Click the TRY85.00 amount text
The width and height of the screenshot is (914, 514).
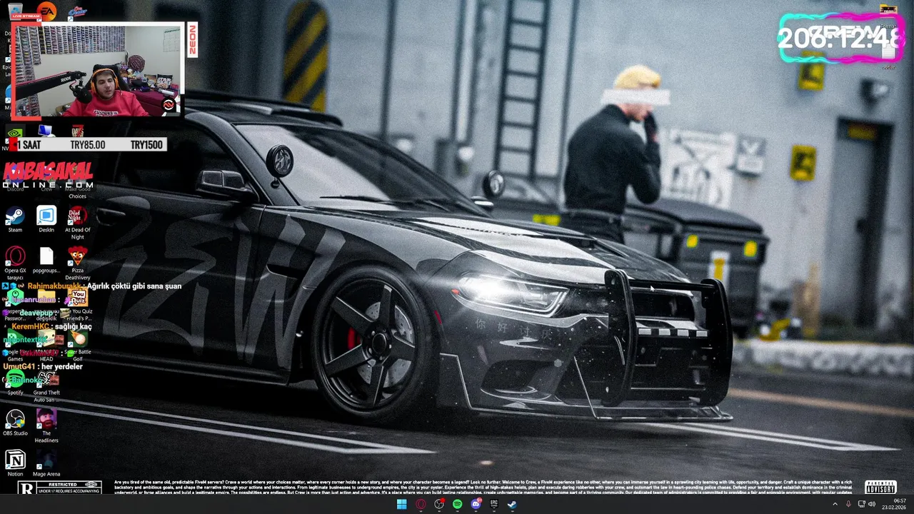[88, 145]
